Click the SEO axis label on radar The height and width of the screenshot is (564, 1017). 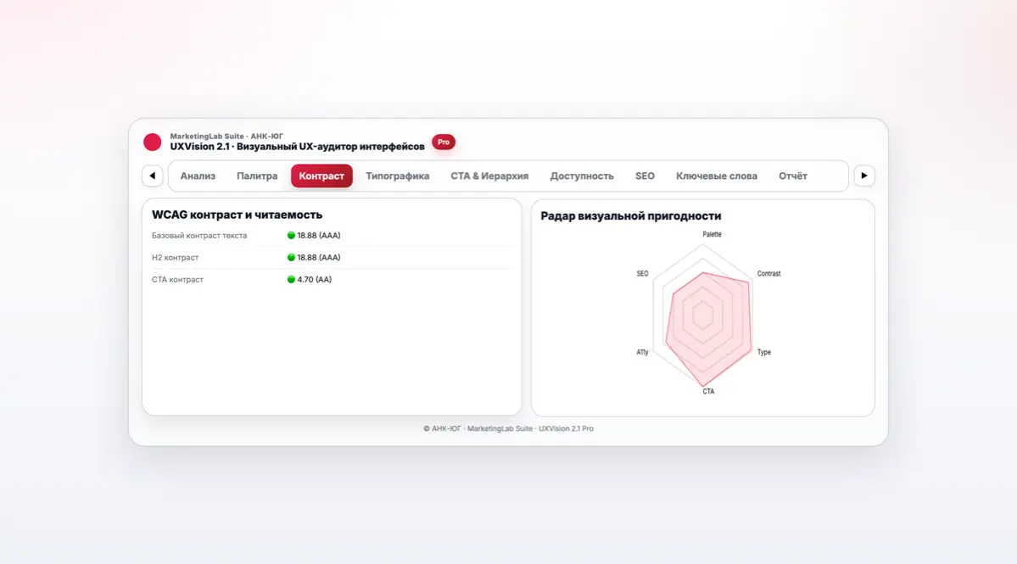click(x=642, y=274)
